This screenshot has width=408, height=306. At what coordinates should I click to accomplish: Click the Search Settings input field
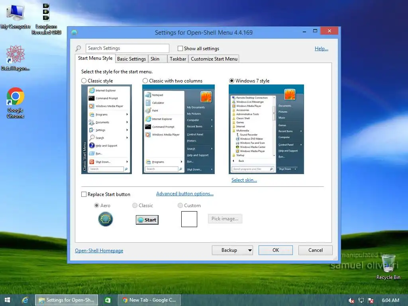click(127, 48)
